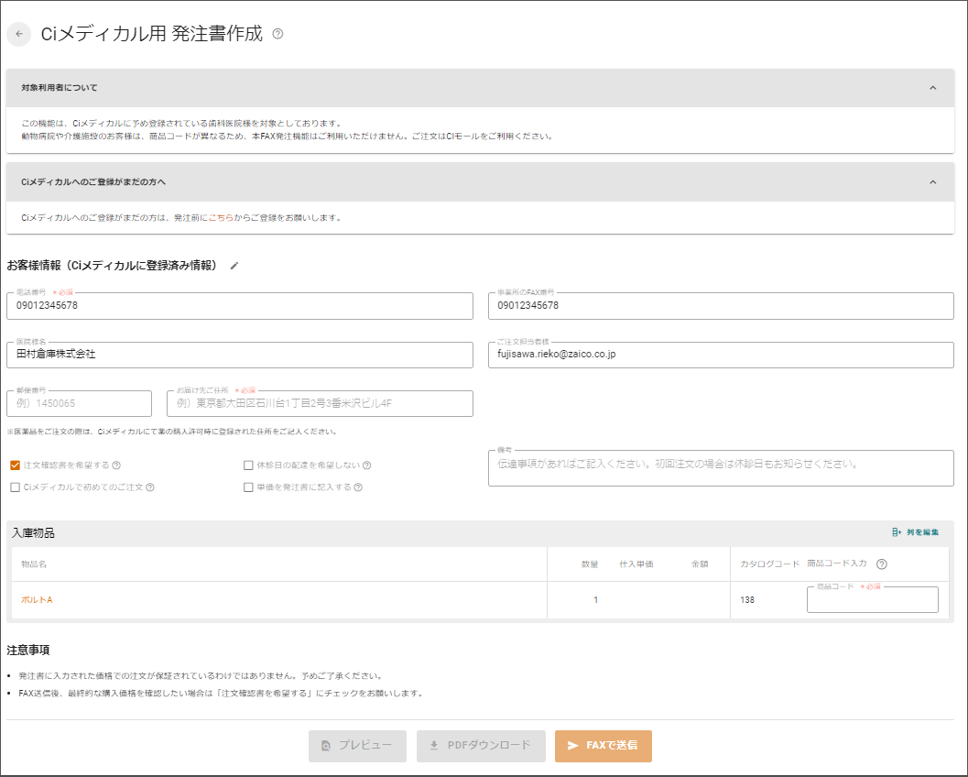Focus the 電話番号 input field
968x777 pixels.
point(240,306)
